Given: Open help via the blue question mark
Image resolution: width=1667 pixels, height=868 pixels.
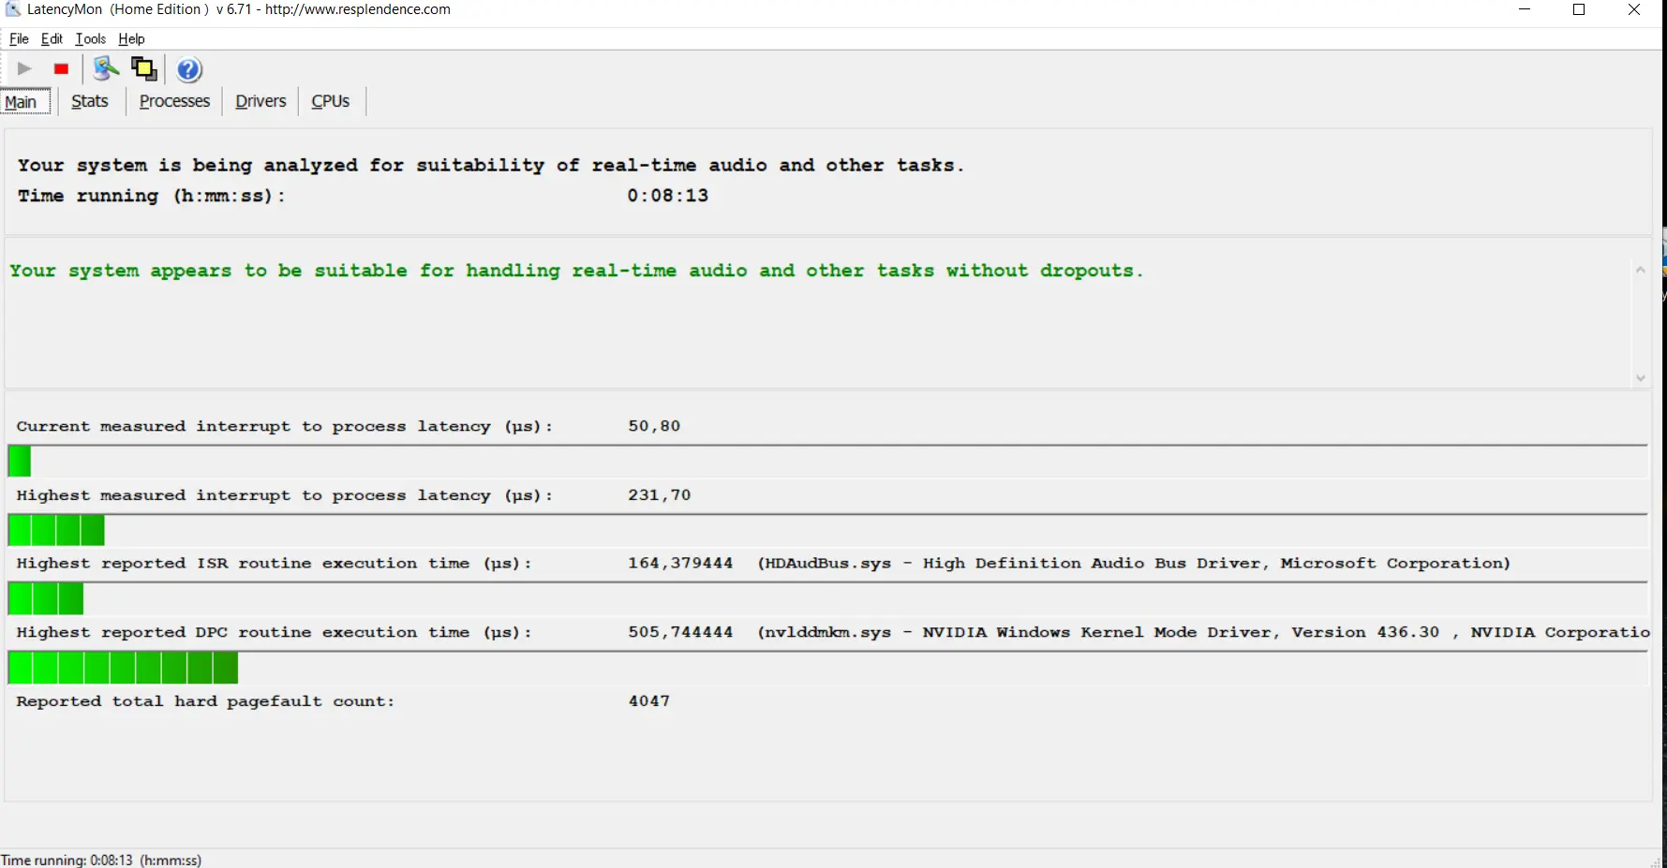Looking at the screenshot, I should click(x=189, y=70).
